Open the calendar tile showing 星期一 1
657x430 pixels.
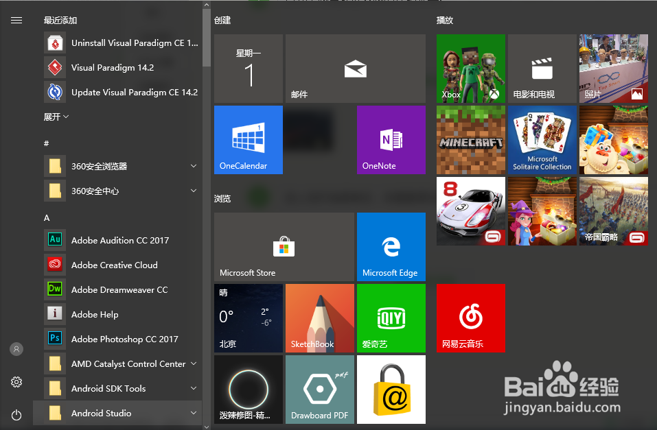[x=249, y=69]
